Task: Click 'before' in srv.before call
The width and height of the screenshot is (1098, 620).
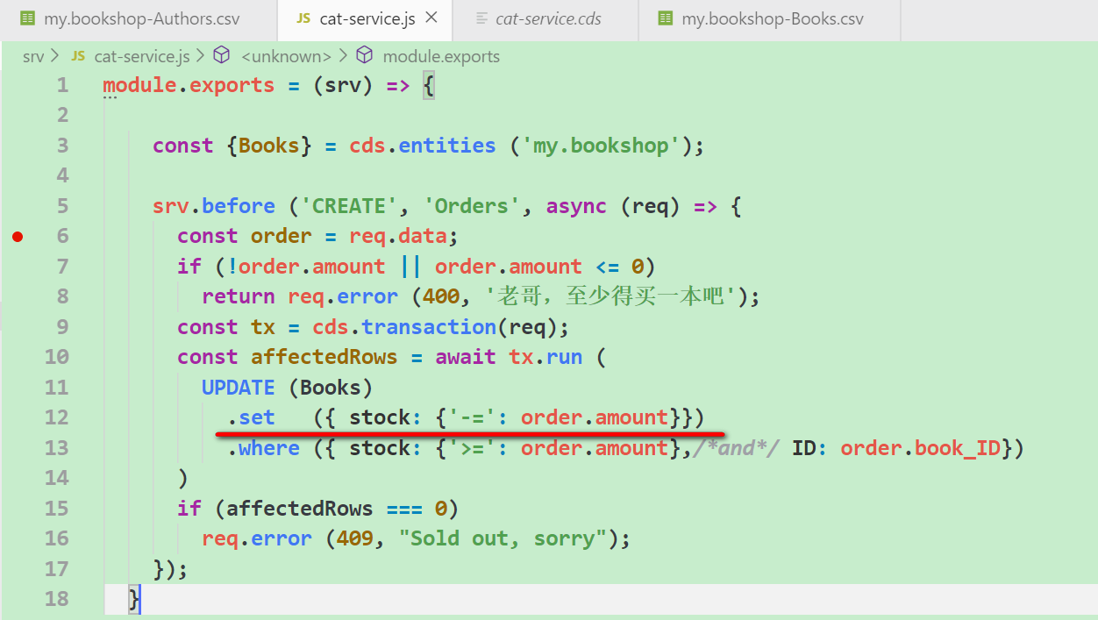Action: [x=239, y=206]
